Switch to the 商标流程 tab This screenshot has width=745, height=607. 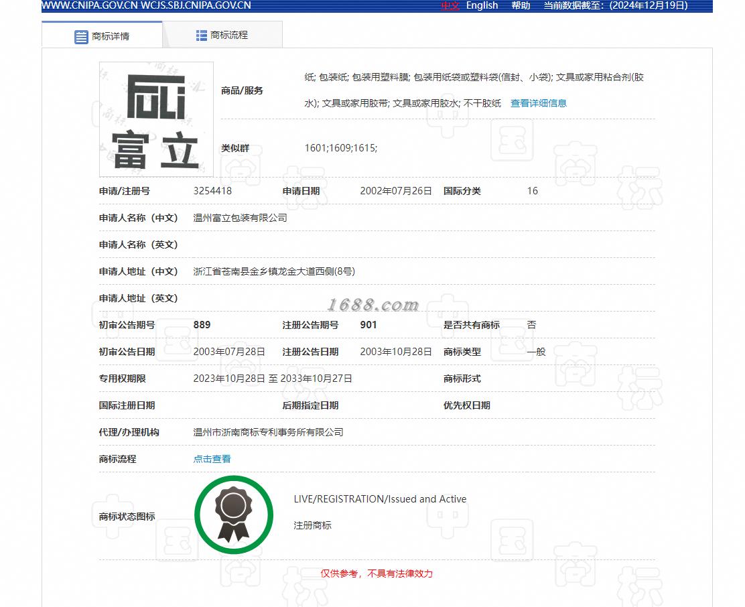tap(222, 35)
